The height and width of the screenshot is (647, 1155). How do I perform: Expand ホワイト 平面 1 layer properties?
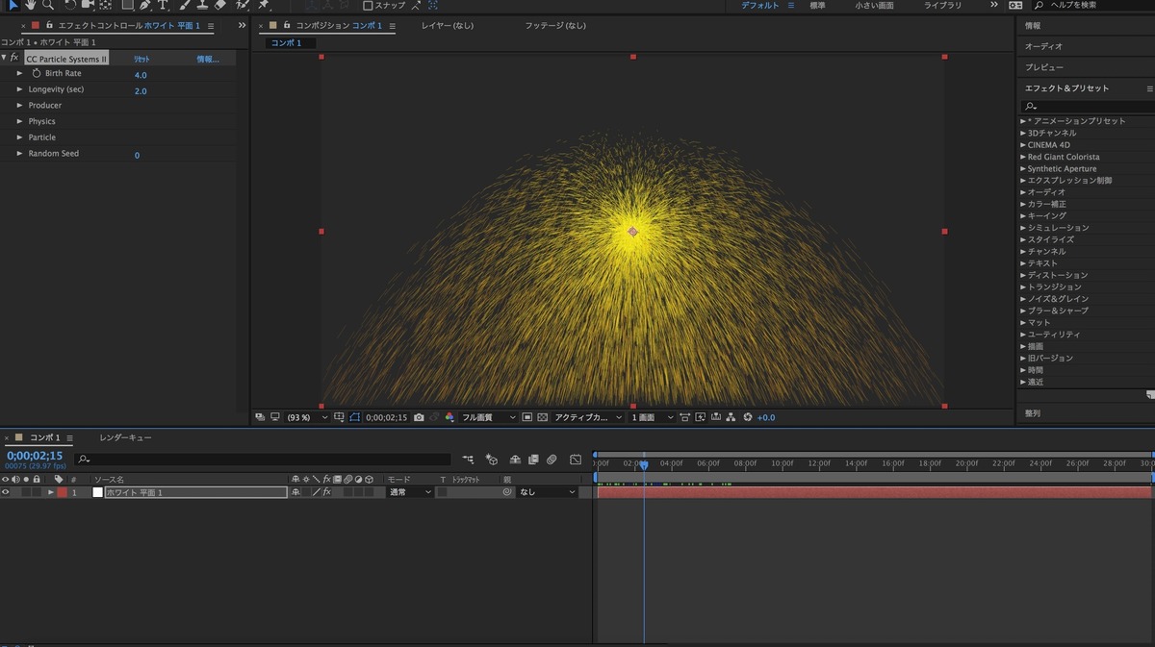click(51, 492)
